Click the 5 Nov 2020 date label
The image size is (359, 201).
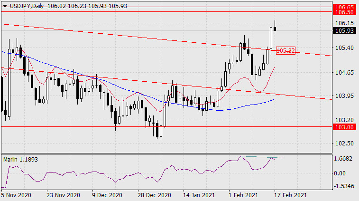(16, 195)
